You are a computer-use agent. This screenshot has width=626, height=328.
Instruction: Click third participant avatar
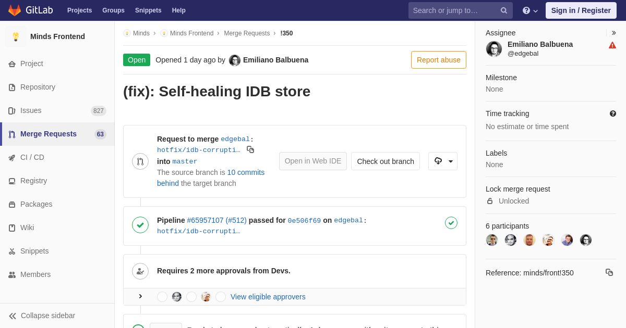(529, 240)
